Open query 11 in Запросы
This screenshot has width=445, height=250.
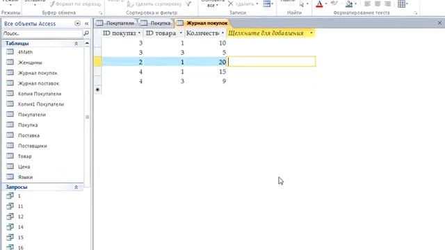pyautogui.click(x=20, y=206)
